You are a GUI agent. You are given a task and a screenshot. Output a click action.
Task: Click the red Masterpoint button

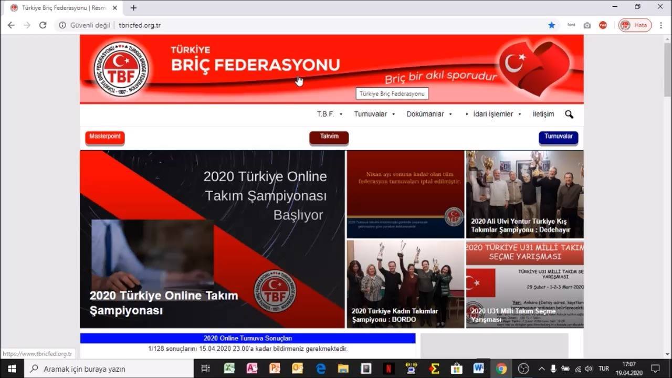(x=105, y=137)
